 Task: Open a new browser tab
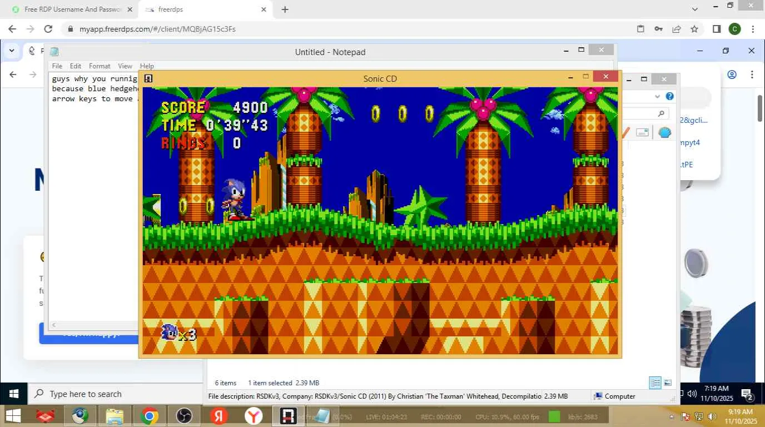point(285,9)
